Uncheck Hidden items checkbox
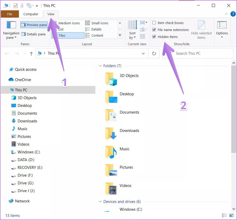 (154, 37)
